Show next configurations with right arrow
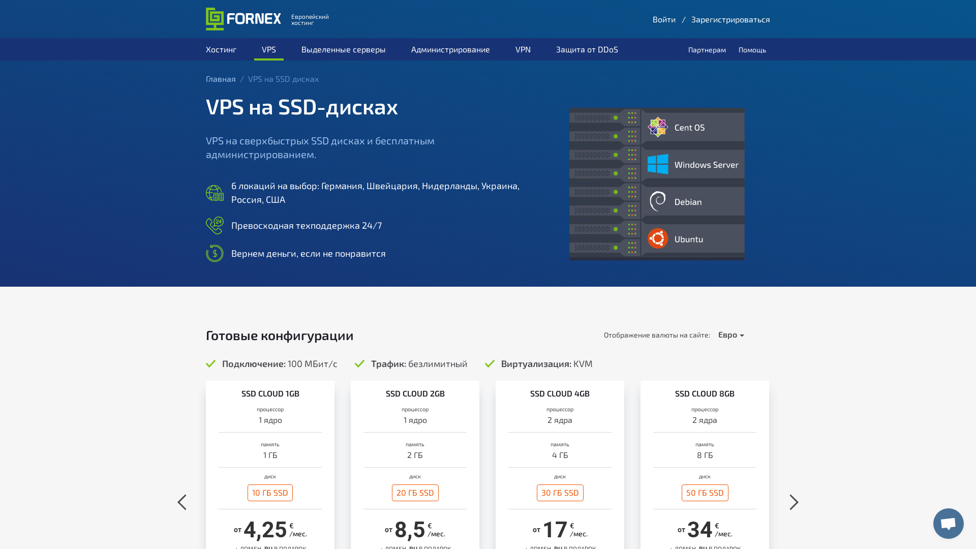The width and height of the screenshot is (976, 549). pyautogui.click(x=794, y=502)
